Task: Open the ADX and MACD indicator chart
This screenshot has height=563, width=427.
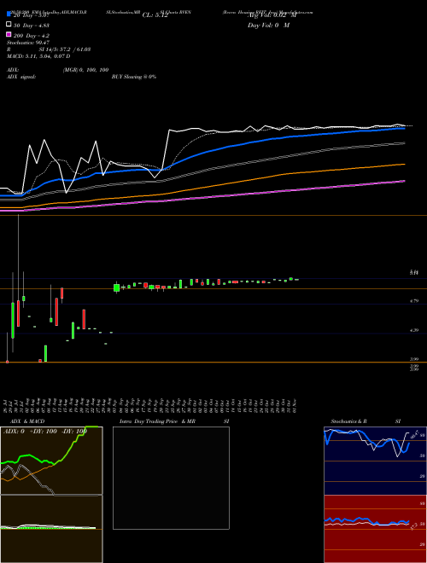Action: tap(51, 495)
